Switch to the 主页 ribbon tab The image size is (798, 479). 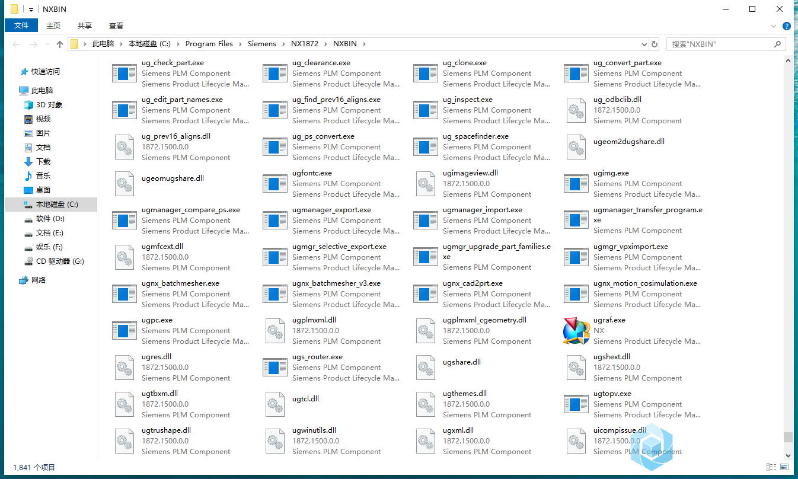point(53,25)
